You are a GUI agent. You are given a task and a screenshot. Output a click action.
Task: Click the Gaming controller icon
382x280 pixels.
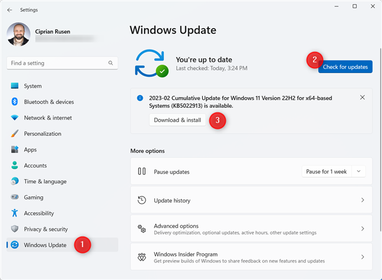tap(15, 197)
